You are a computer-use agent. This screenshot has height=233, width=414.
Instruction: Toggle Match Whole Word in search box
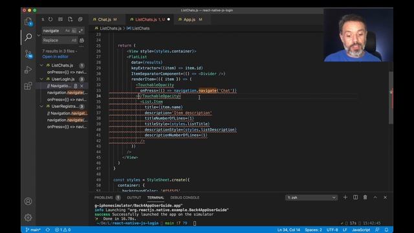[x=74, y=30]
